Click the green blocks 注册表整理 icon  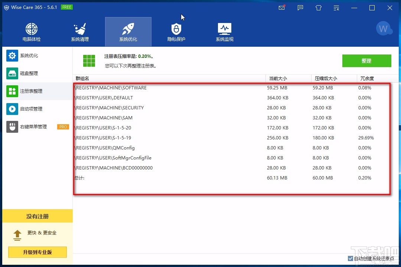coord(12,91)
